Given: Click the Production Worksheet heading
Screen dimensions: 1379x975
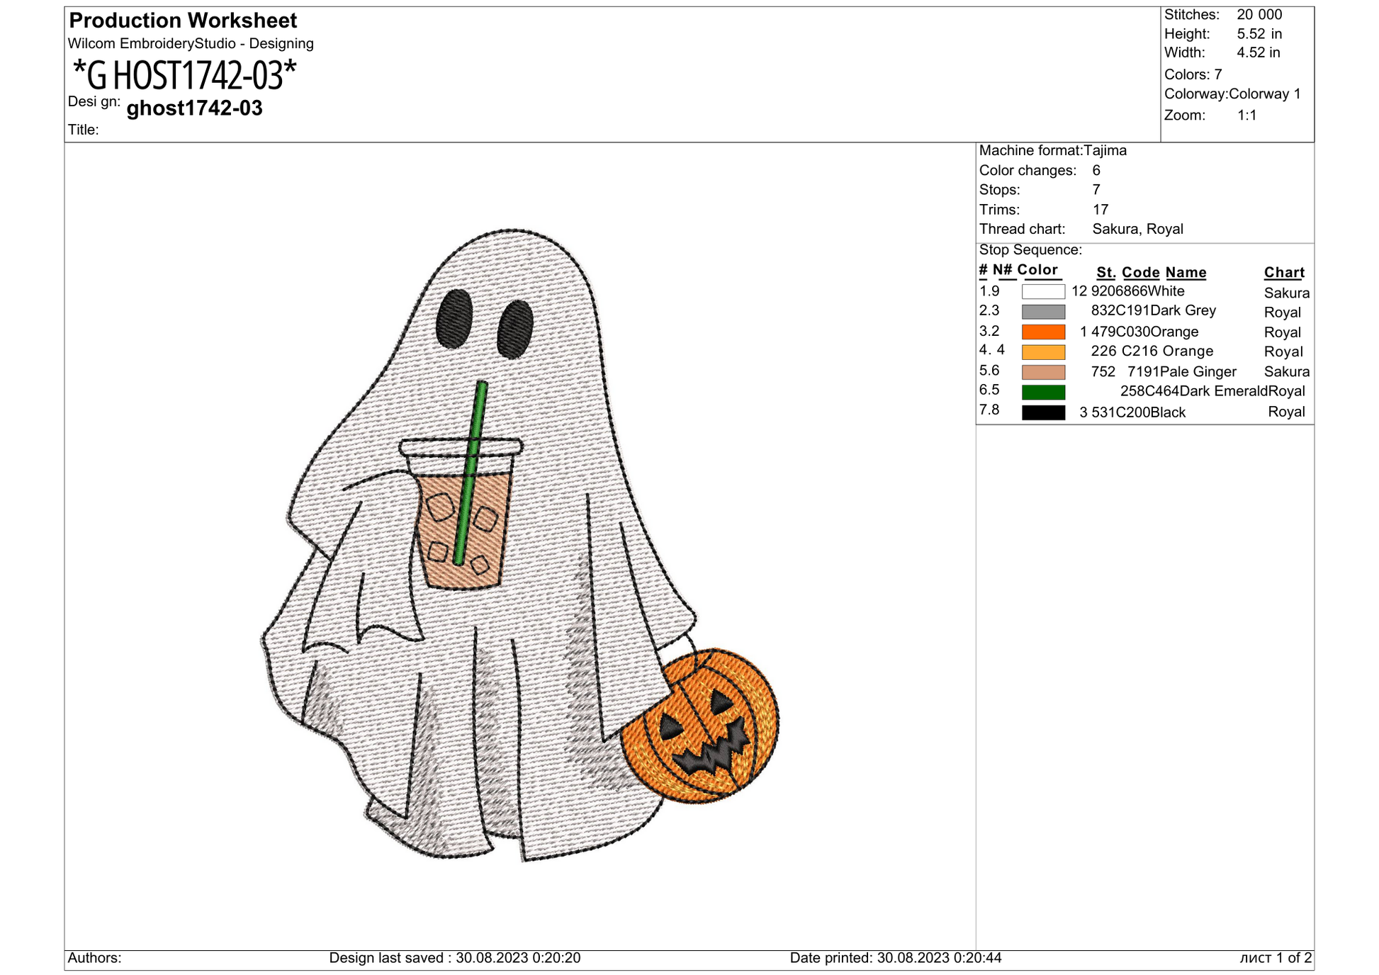Looking at the screenshot, I should pyautogui.click(x=183, y=21).
